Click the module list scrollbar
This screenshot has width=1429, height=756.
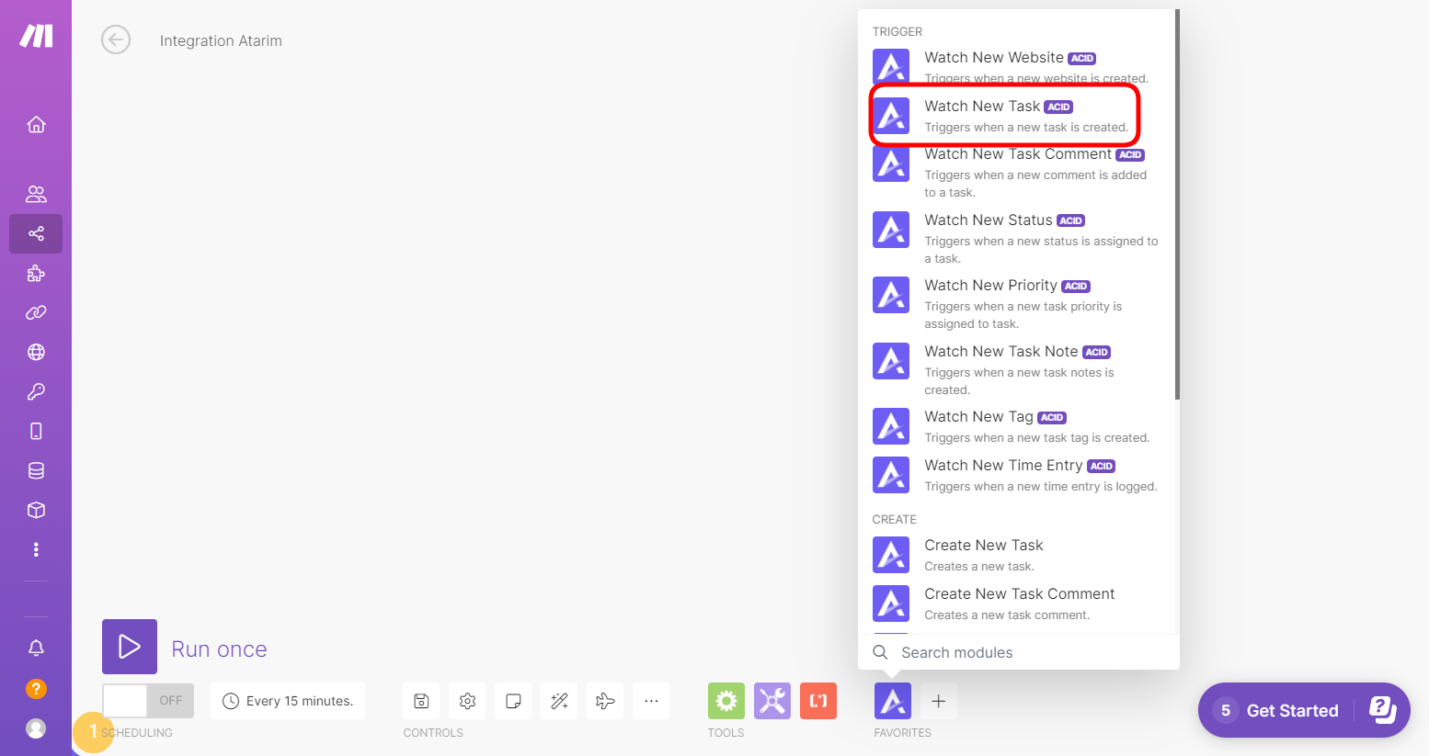(x=1177, y=204)
